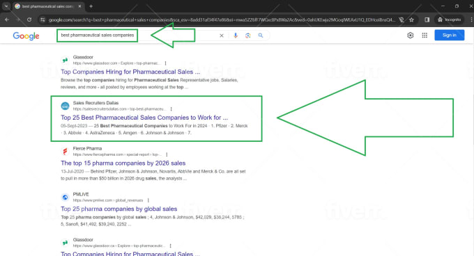Viewport: 474px width, 256px height.
Task: Clear the search box with X
Action: pos(222,35)
